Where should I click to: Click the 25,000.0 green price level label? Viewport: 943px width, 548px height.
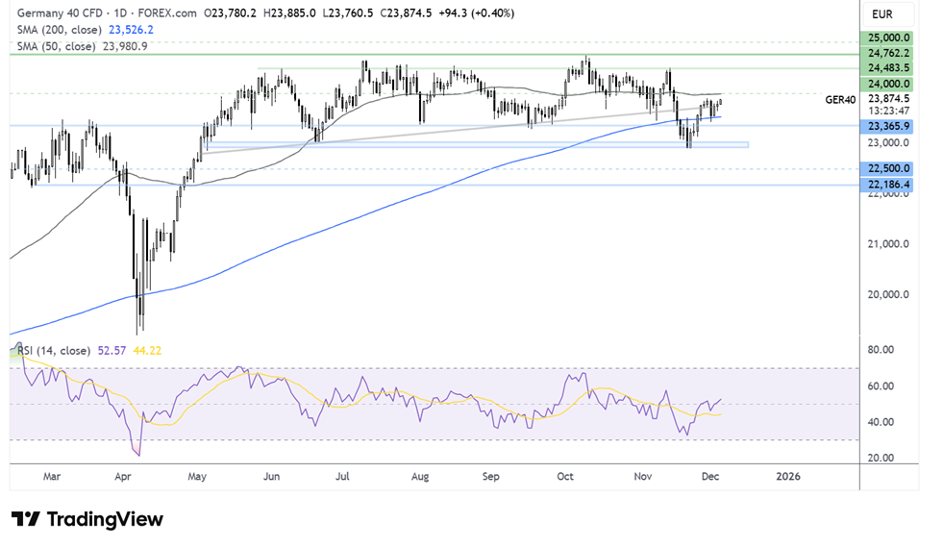pos(887,37)
